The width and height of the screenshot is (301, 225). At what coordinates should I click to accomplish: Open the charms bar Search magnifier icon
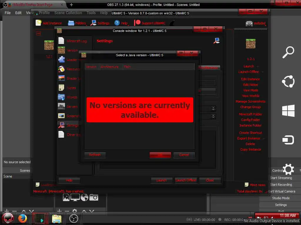tap(288, 52)
